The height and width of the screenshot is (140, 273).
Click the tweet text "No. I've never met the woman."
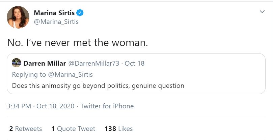[77, 43]
